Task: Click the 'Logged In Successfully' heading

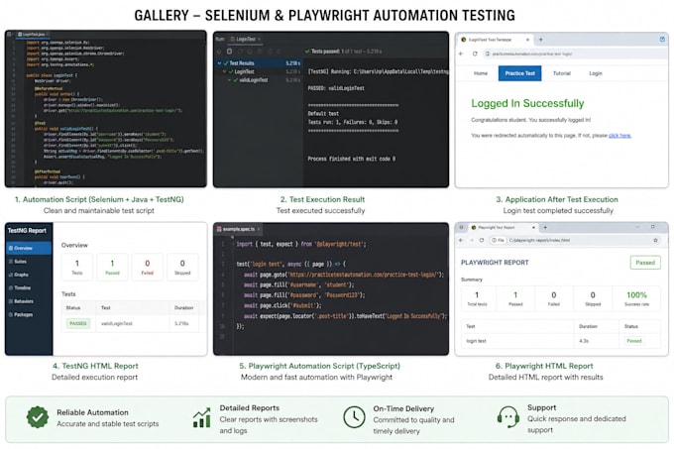Action: [x=527, y=103]
